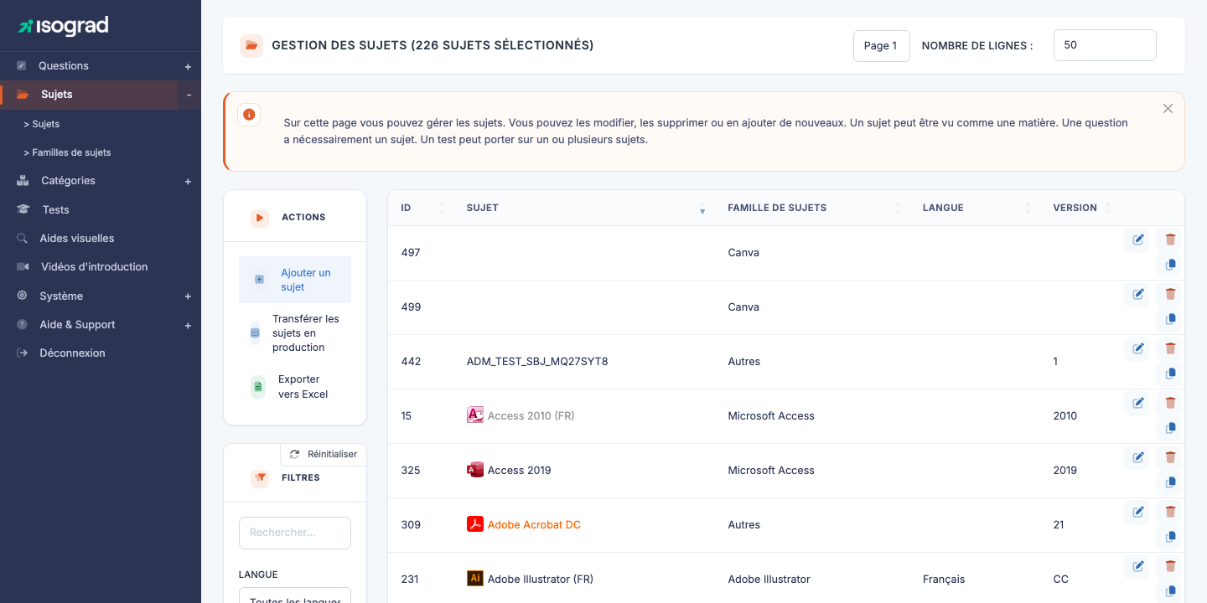Delete the Access 2019 subject

tap(1170, 457)
